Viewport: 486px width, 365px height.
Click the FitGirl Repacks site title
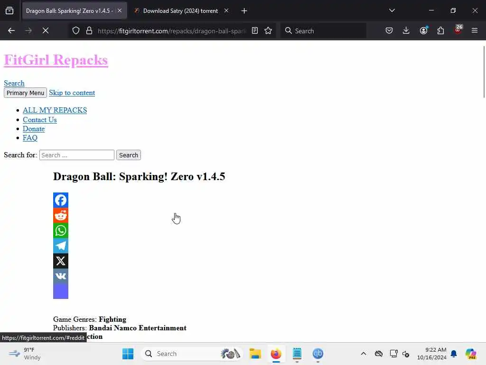click(56, 60)
